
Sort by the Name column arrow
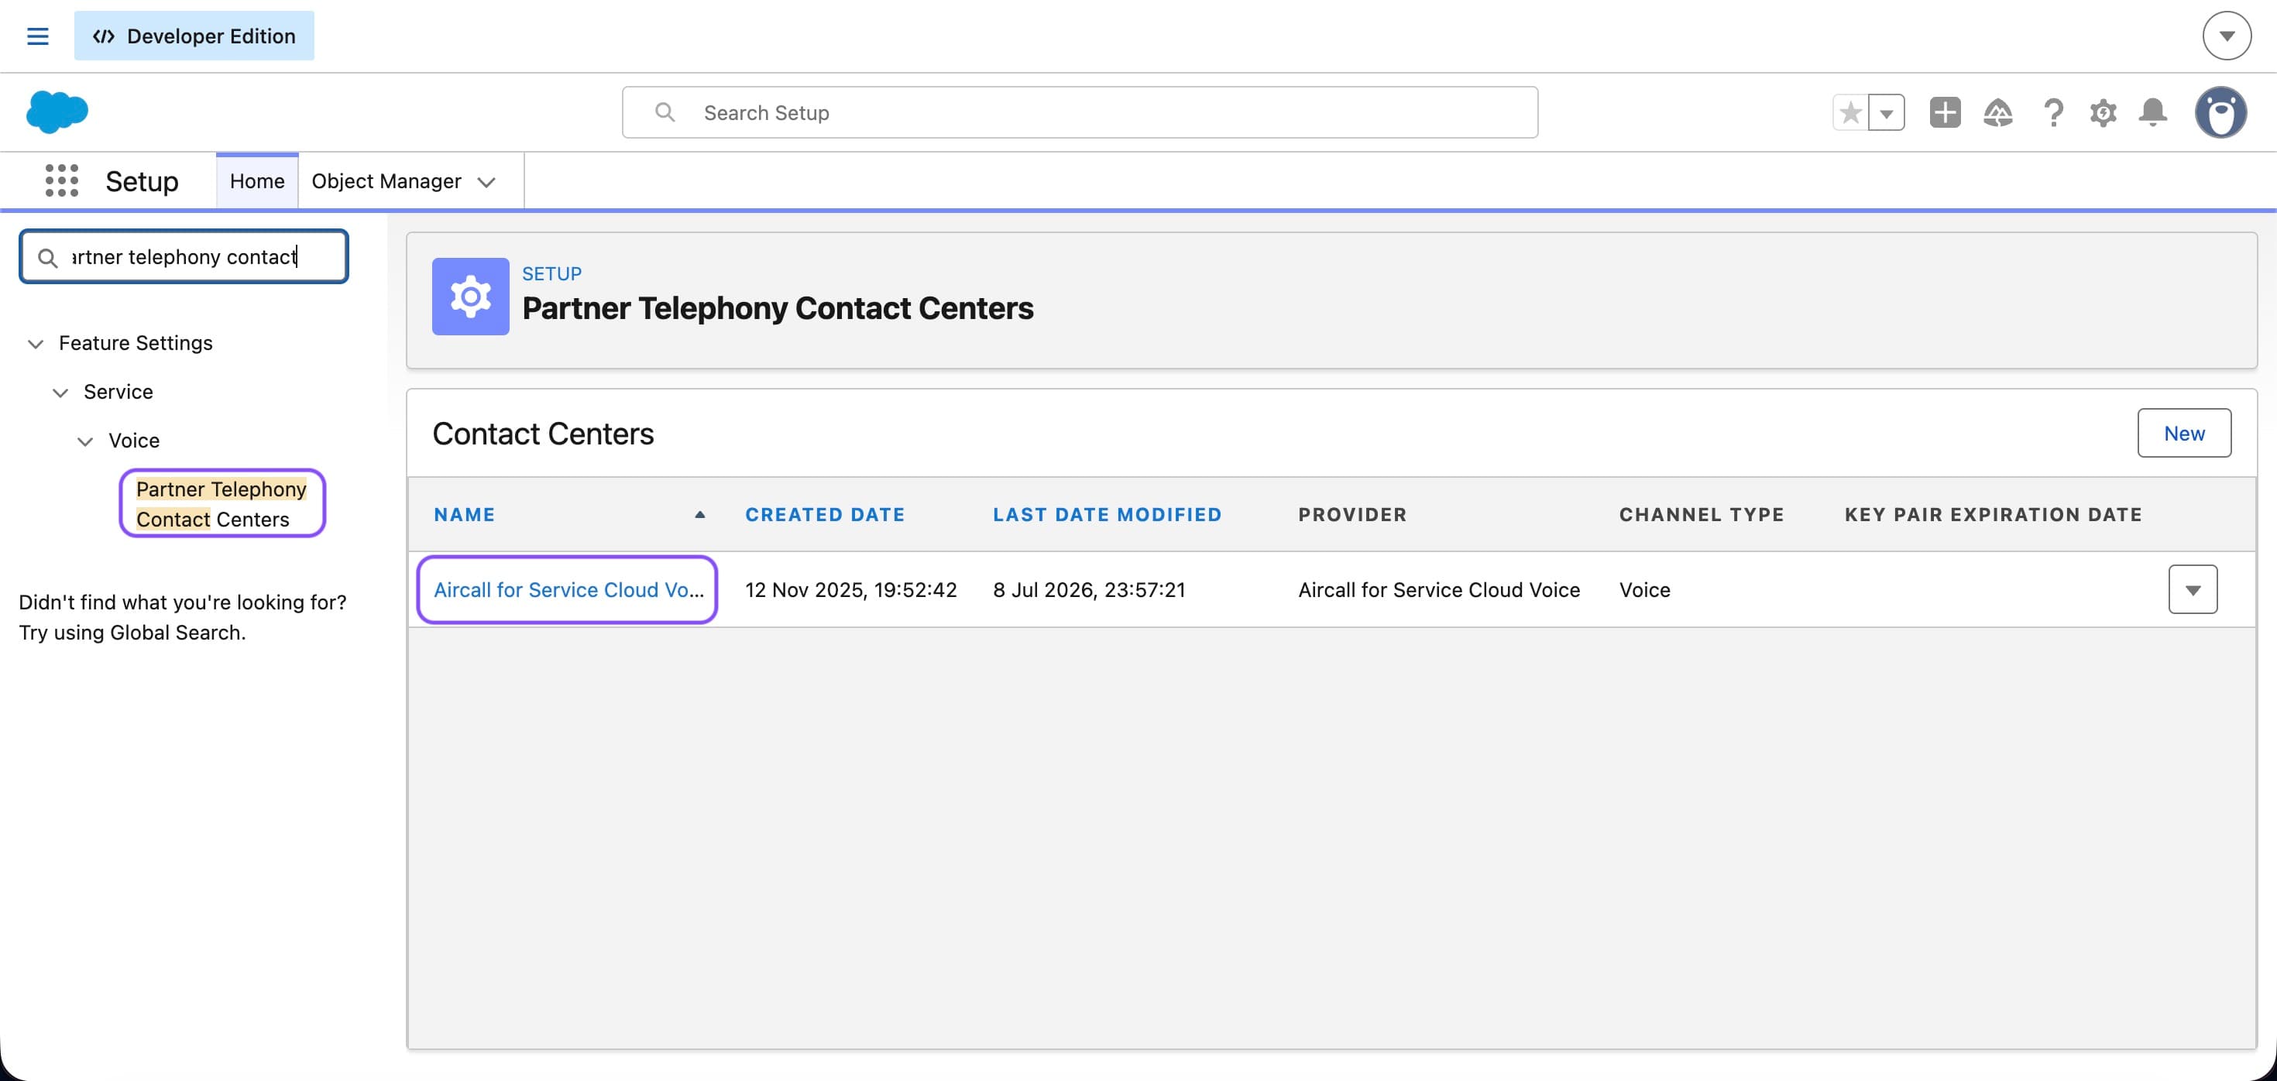(x=700, y=514)
